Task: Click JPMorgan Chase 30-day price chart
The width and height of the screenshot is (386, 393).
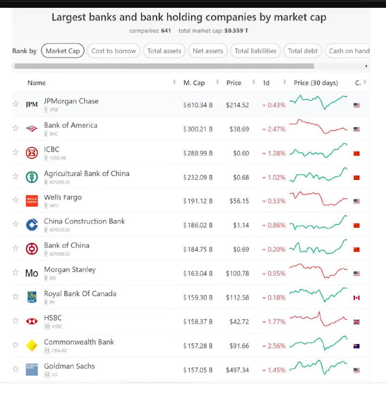Action: 318,102
